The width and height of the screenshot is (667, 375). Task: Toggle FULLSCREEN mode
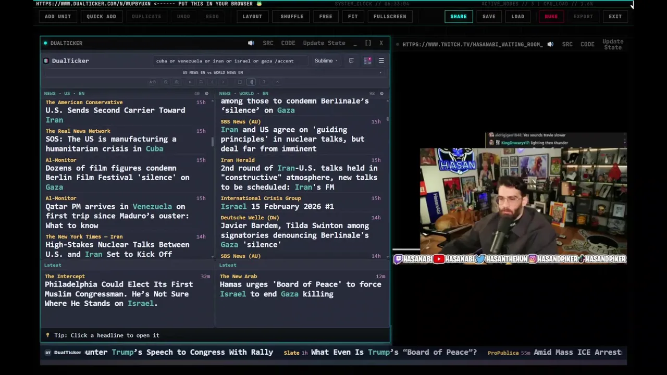click(390, 16)
